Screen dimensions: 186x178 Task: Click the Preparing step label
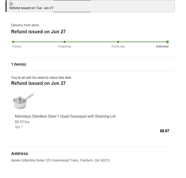point(65,46)
